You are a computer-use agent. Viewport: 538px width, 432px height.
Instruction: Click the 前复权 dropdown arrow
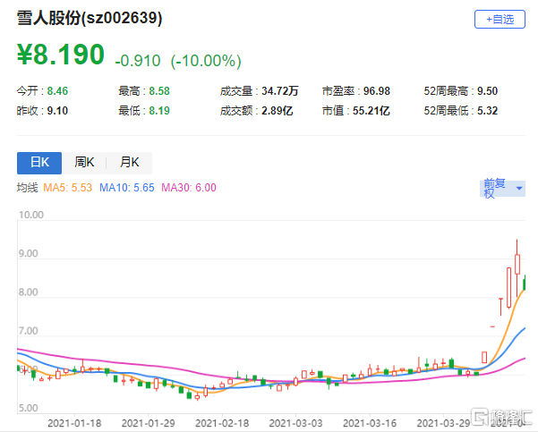tap(519, 188)
